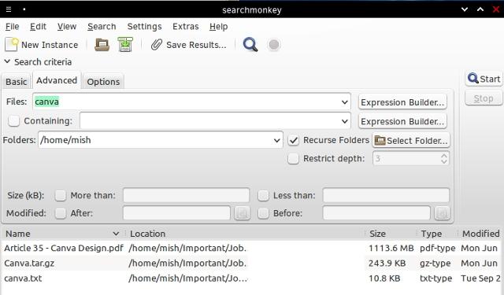Screen dimensions: 504x295
Task: Tick the Size More than checkbox
Action: pyautogui.click(x=61, y=195)
